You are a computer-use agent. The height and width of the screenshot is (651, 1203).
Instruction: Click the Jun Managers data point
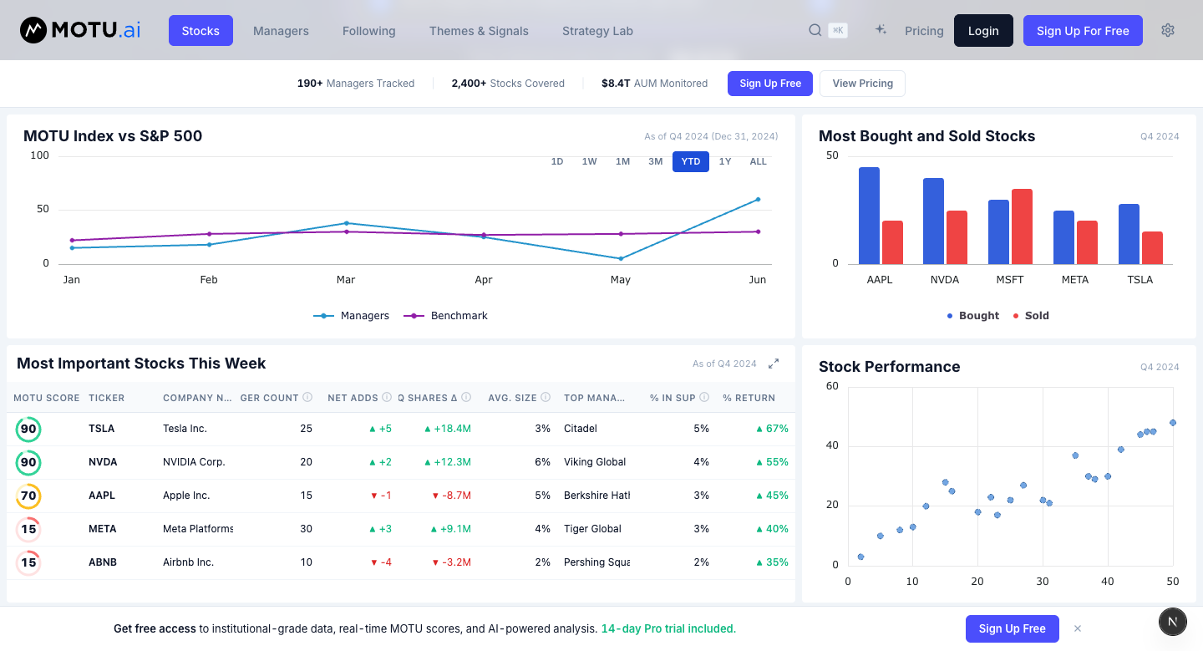(x=758, y=200)
